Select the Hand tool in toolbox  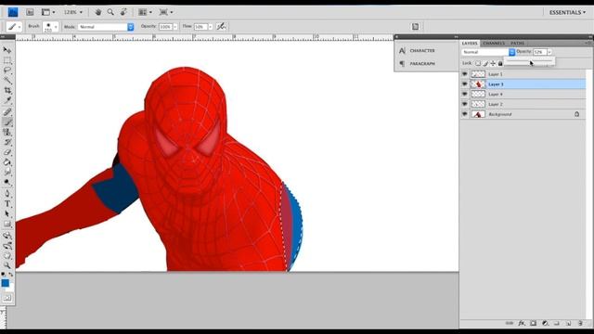click(x=7, y=256)
